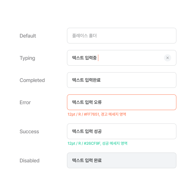Click the "Typing" row label
Viewport: 196px width, 196px height.
27,58
